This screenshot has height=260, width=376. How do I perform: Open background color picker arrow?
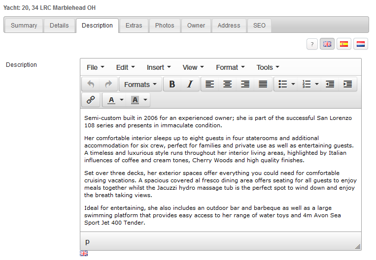[x=145, y=100]
